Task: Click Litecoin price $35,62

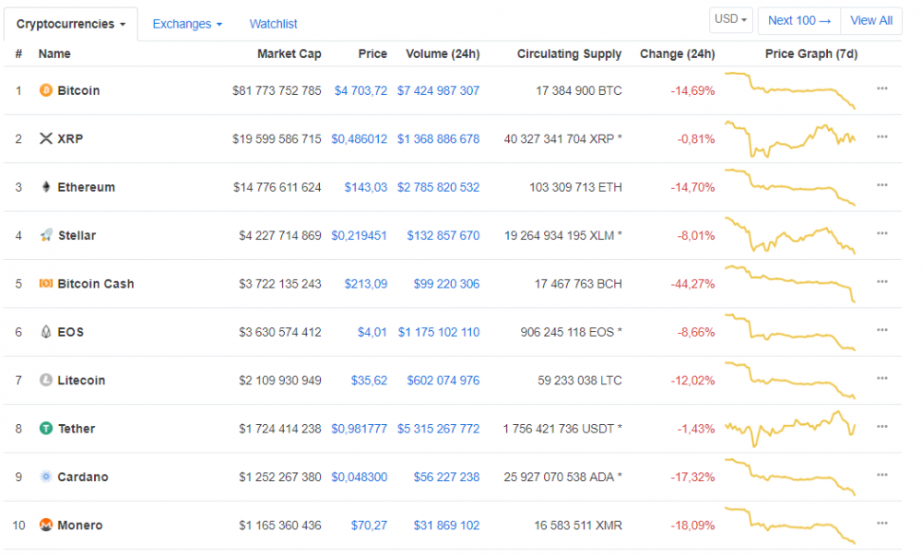Action: pos(370,381)
